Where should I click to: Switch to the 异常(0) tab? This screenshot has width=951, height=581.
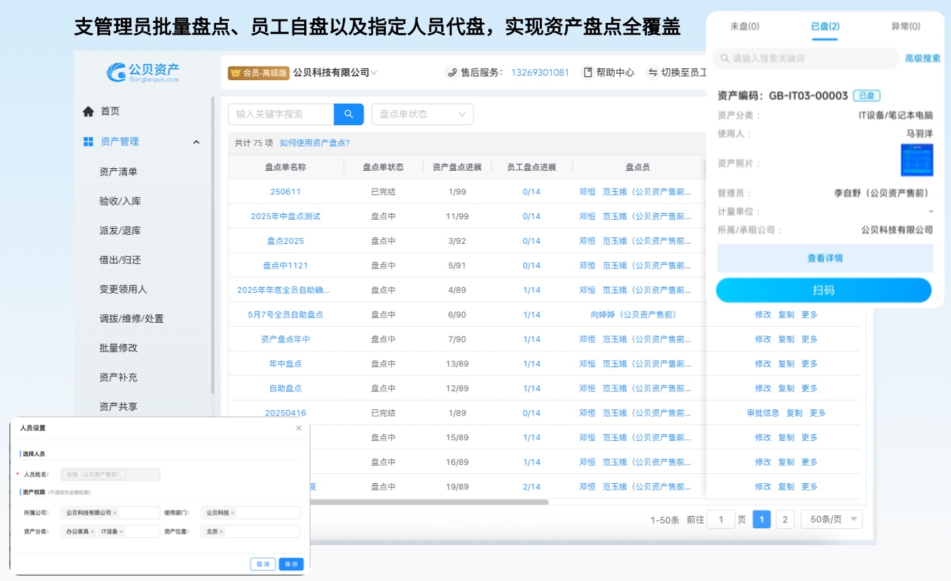click(x=905, y=27)
